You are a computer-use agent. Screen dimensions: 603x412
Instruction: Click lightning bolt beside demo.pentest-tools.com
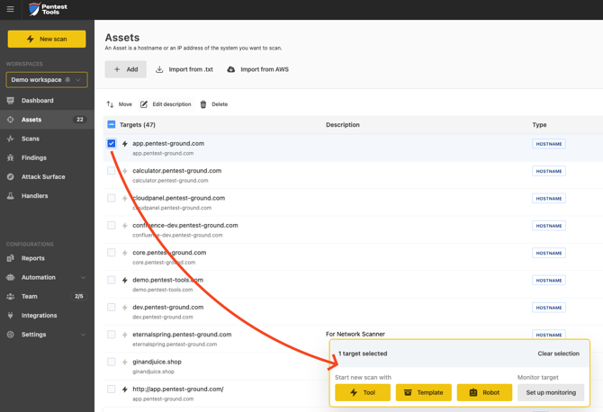click(124, 280)
